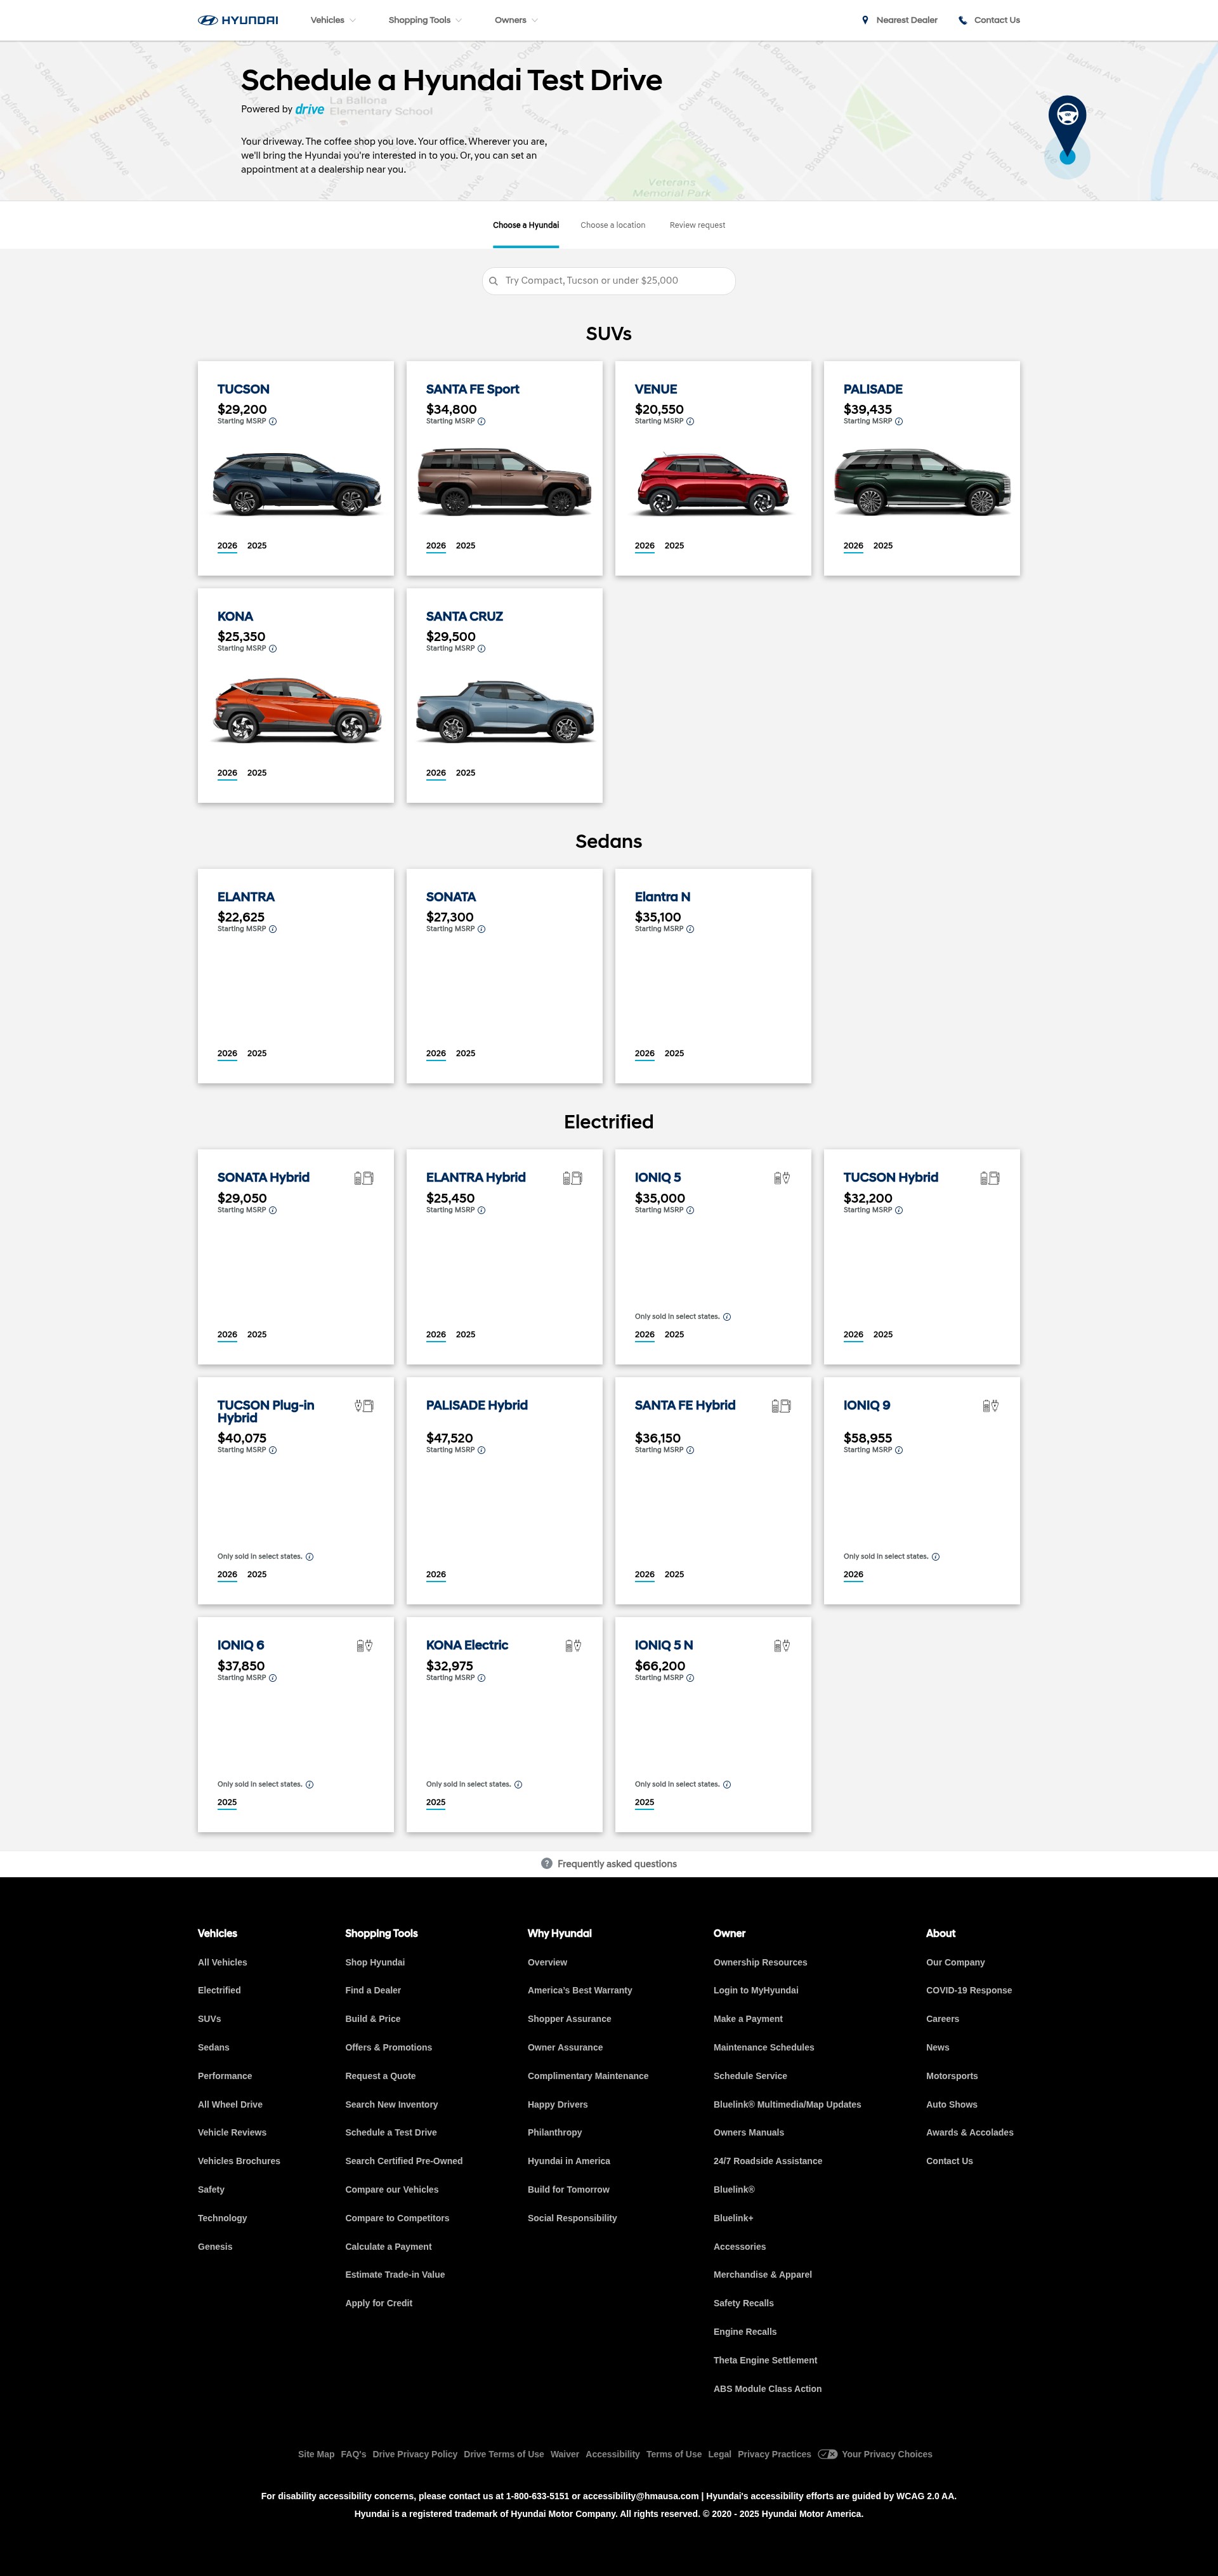Click IONIQ 5 N electric plug icon
1218x2576 pixels.
click(782, 1646)
